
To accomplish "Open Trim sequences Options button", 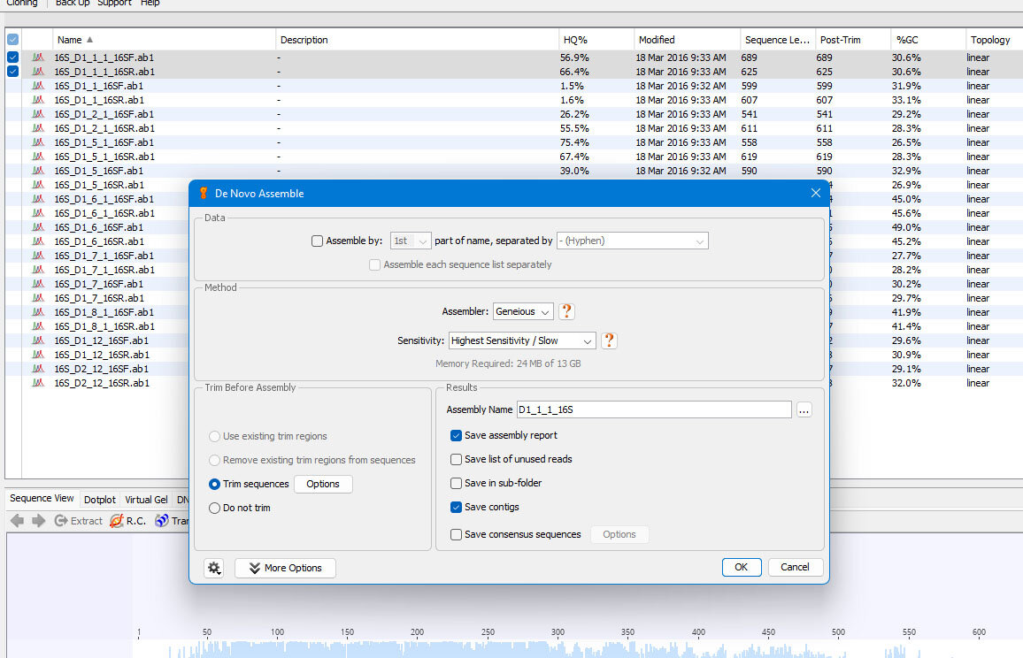I will (323, 484).
